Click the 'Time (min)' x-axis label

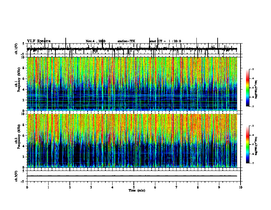[x=137, y=190]
